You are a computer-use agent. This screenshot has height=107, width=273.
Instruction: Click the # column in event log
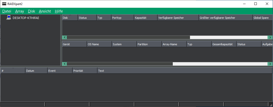pyautogui.click(x=13, y=71)
